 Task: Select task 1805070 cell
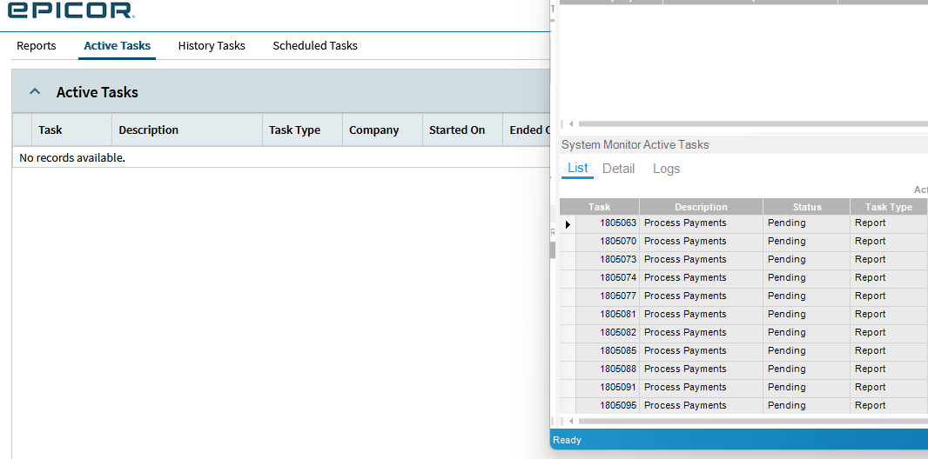[608, 242]
